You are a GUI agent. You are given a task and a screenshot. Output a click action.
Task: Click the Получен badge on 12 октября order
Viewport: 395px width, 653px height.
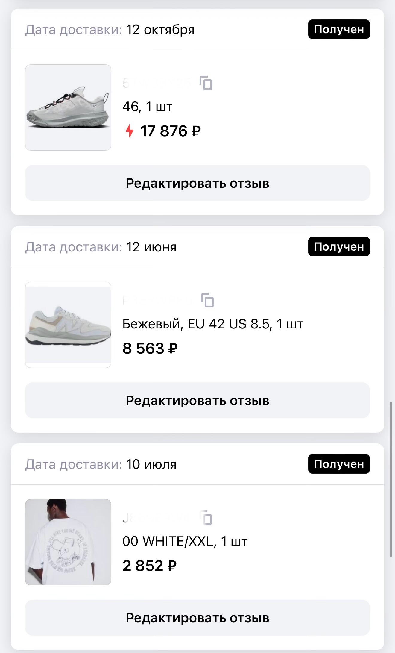click(339, 29)
